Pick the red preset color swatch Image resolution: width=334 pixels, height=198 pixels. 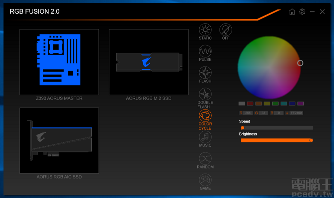[x=250, y=104]
